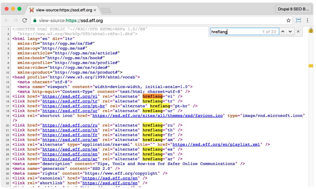Viewport: 316px width, 189px height.
Task: Go to next find result arrow
Action: pos(290,32)
